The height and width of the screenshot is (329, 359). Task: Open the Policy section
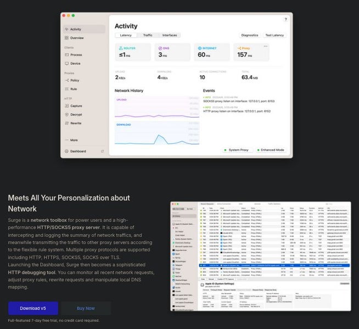(x=84, y=80)
